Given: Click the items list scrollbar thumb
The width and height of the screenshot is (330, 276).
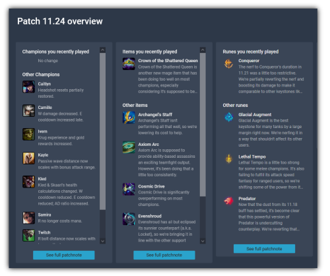Looking at the screenshot, I should (x=203, y=125).
